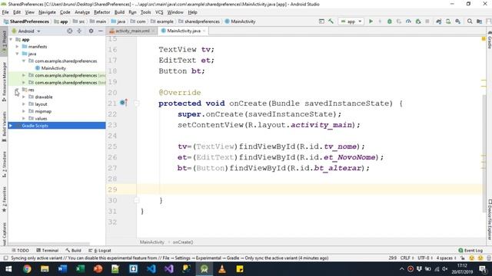492x276 pixels.
Task: Collapse the java folder in the project tree
Action: click(17, 54)
